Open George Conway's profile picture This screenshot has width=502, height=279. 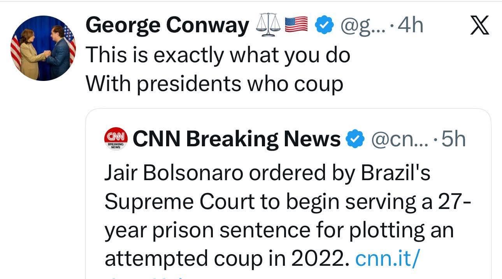pos(43,48)
